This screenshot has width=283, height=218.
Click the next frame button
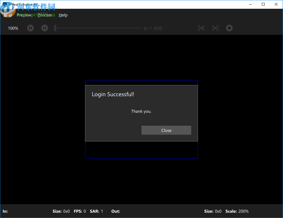(45, 28)
